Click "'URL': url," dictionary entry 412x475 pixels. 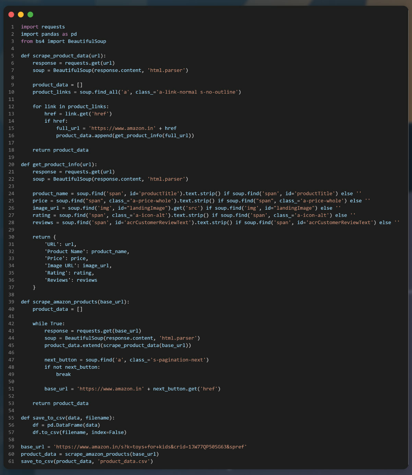(60, 244)
